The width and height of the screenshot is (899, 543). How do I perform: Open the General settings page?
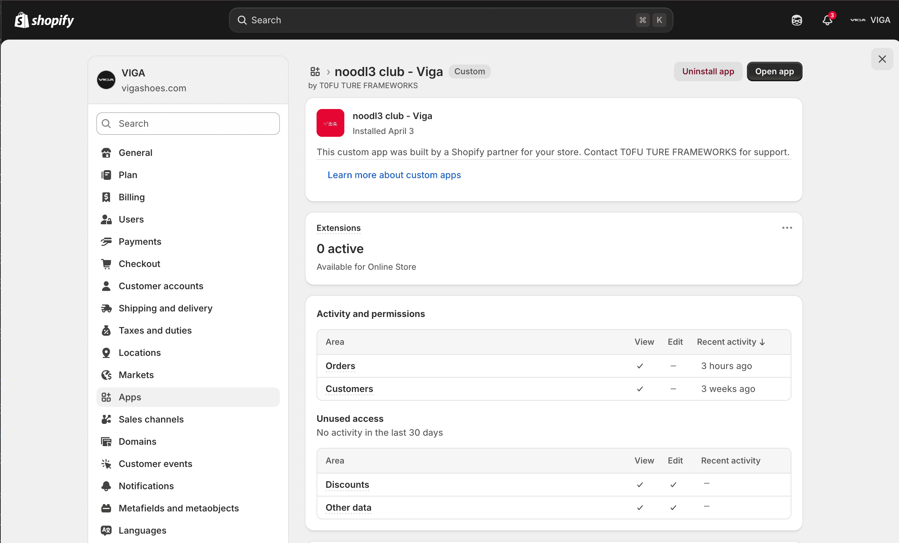(x=188, y=152)
